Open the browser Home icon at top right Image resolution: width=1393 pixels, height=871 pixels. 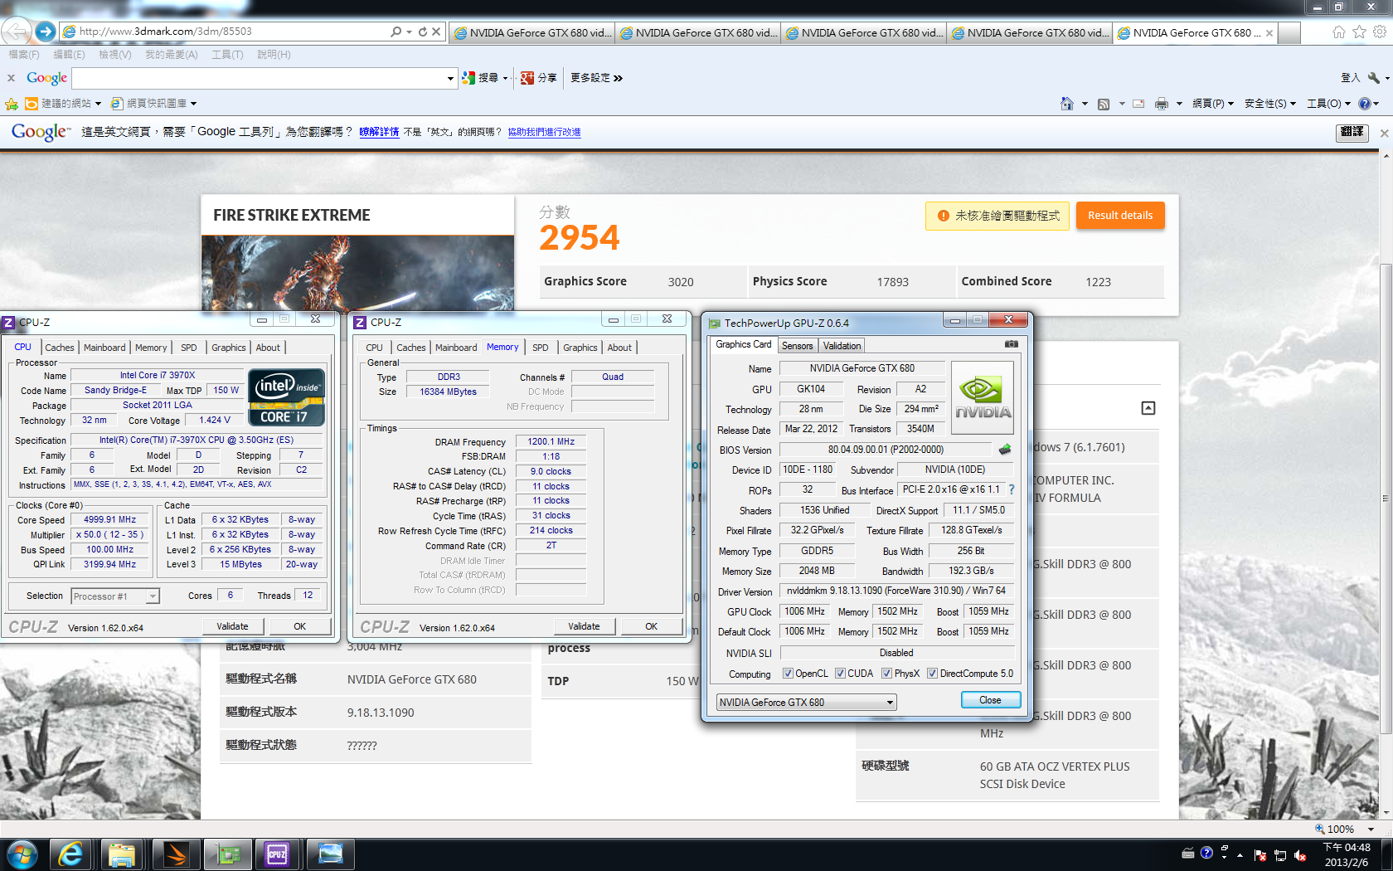pos(1339,32)
